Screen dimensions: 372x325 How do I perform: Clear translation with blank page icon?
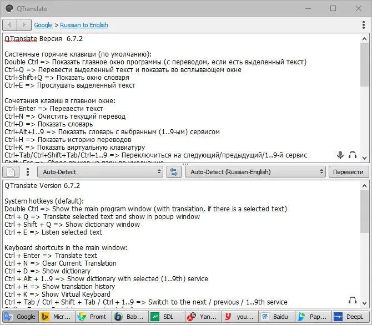11,172
